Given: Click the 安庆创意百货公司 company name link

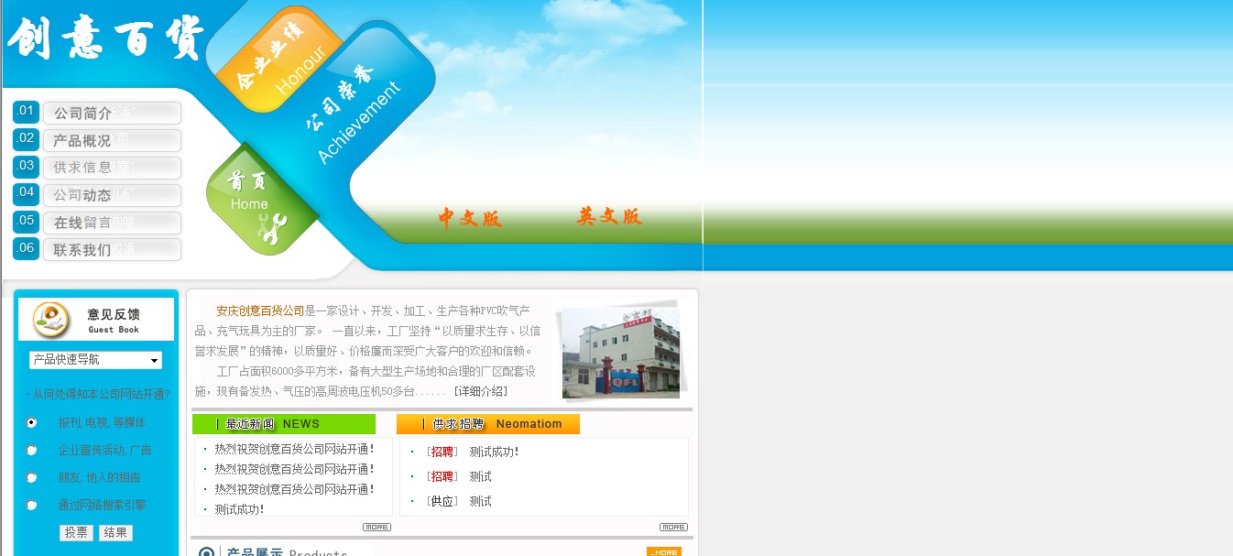Looking at the screenshot, I should click(x=260, y=311).
